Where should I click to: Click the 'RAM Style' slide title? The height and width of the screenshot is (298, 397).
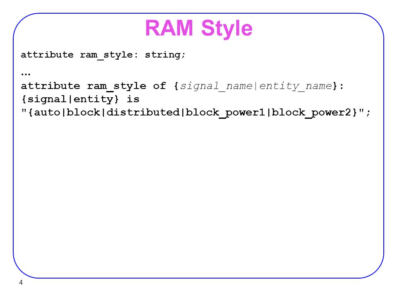coord(199,29)
